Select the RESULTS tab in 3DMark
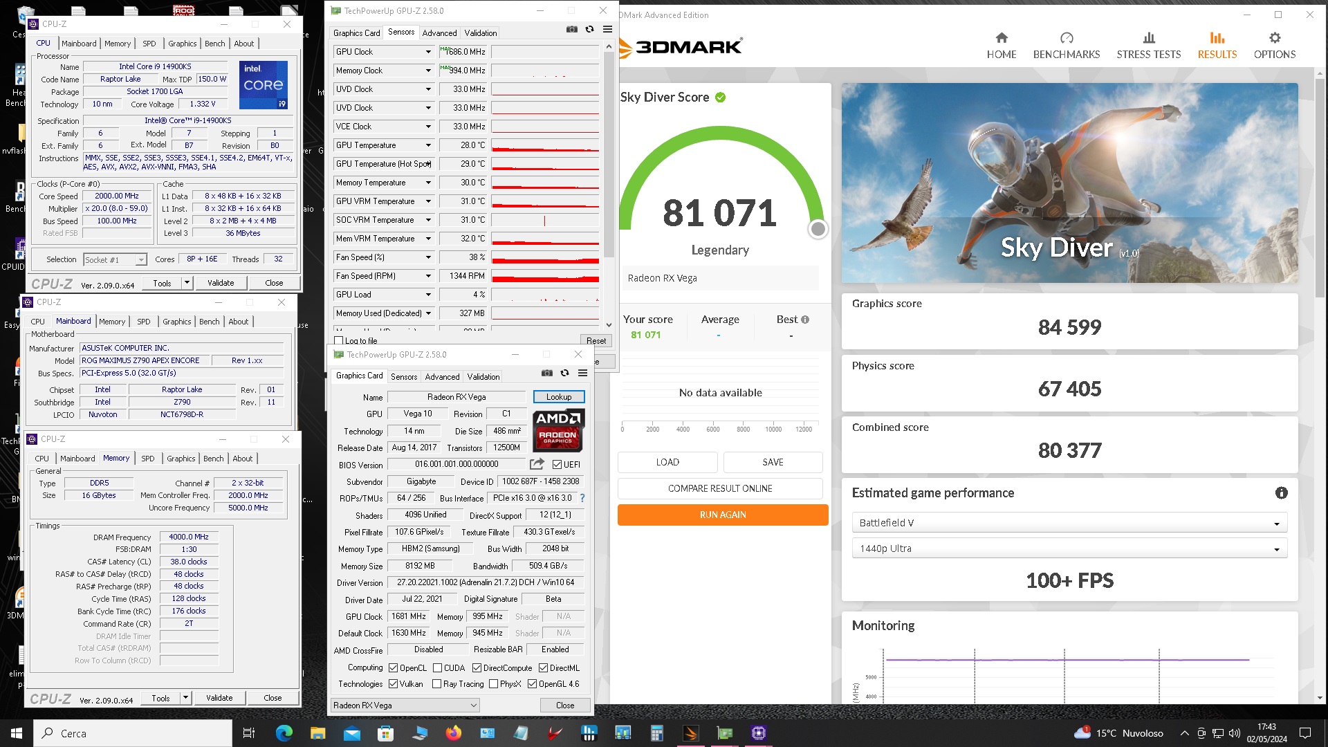Image resolution: width=1328 pixels, height=747 pixels. [1217, 46]
